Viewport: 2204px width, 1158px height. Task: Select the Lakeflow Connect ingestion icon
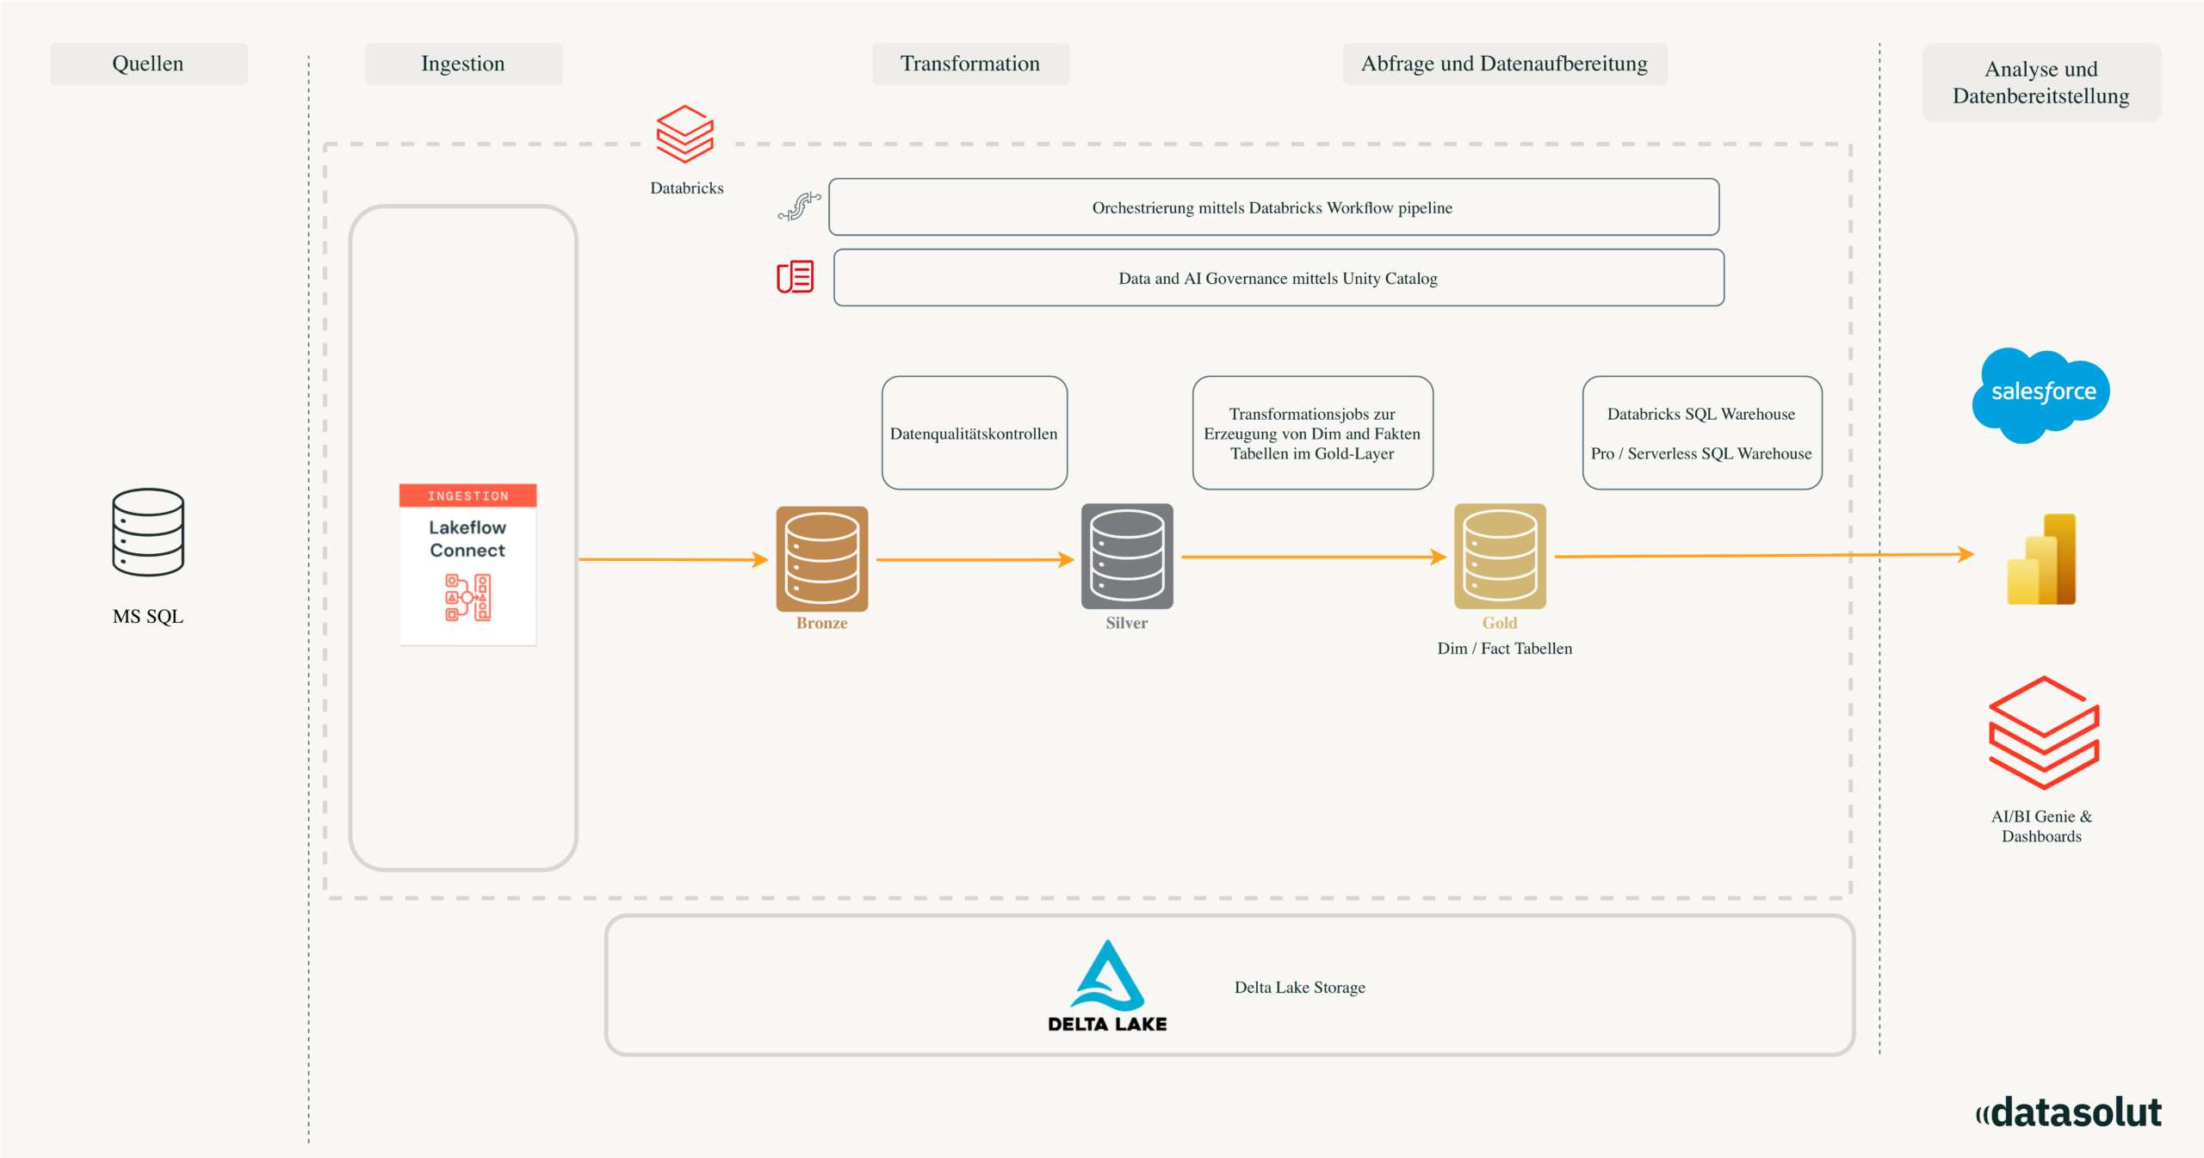467,564
